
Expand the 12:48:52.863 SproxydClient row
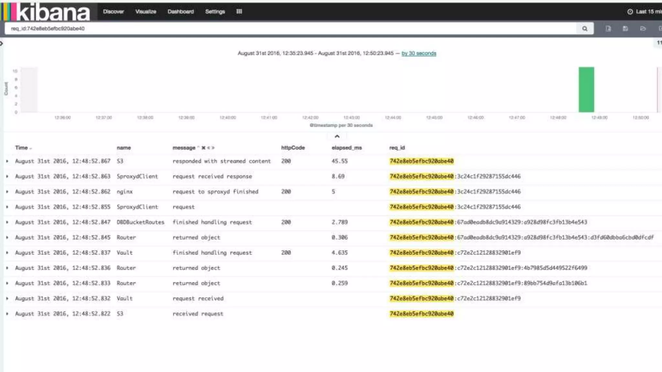click(x=7, y=176)
